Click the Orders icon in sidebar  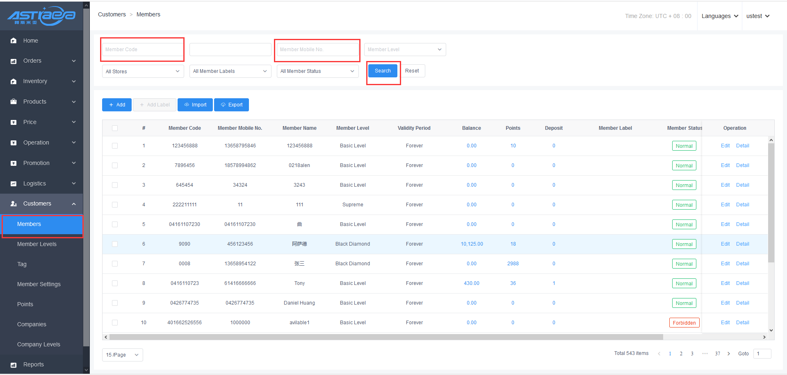point(14,61)
